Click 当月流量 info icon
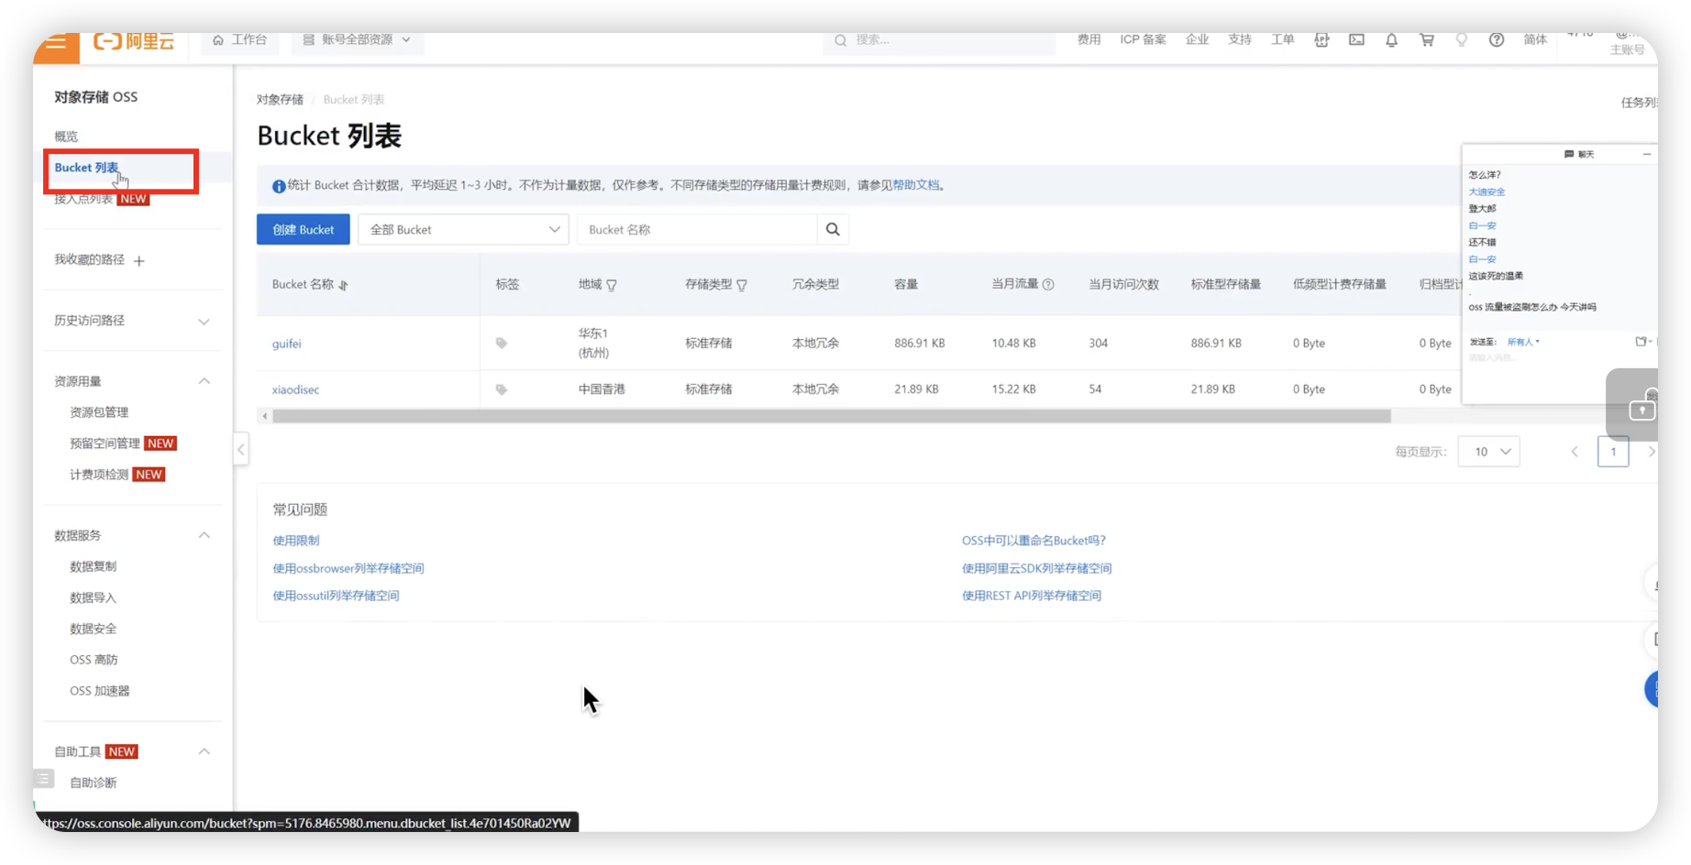This screenshot has height=865, width=1691. [x=1048, y=285]
